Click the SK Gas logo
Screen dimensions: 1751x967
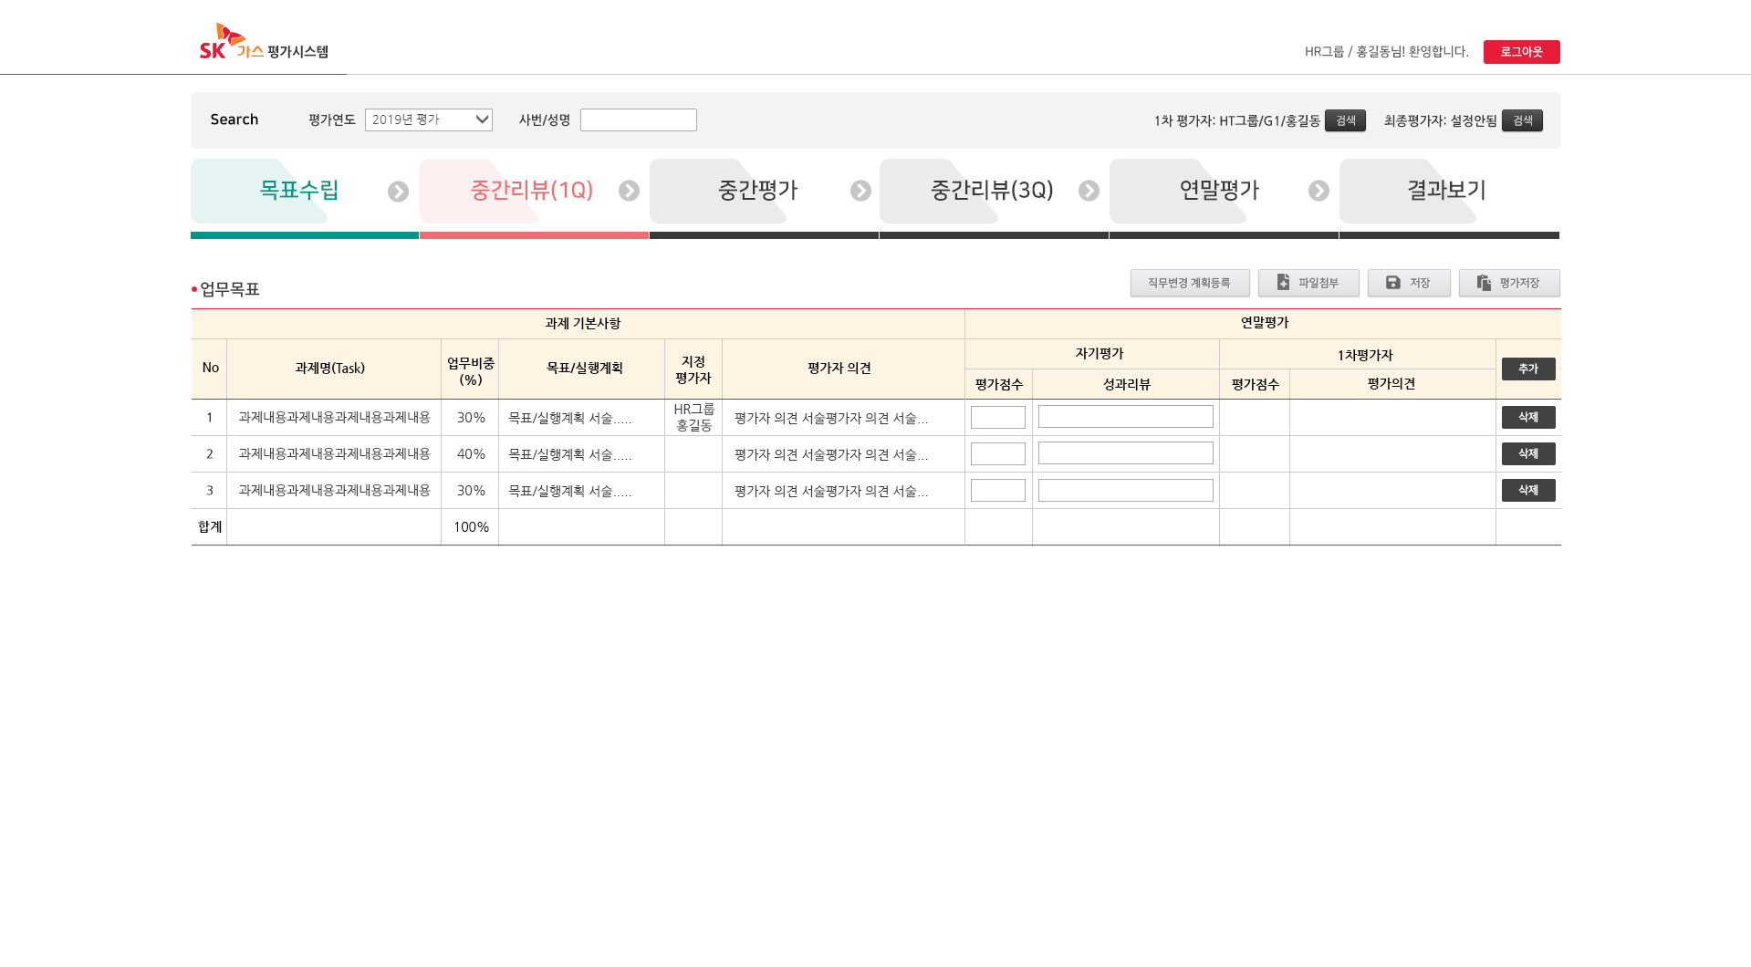(x=263, y=42)
